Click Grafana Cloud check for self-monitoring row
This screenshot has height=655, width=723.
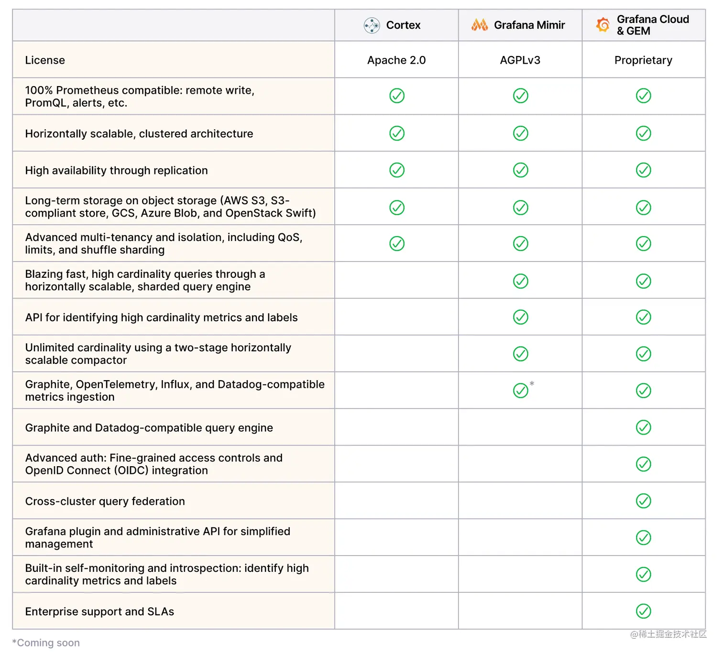click(x=644, y=574)
